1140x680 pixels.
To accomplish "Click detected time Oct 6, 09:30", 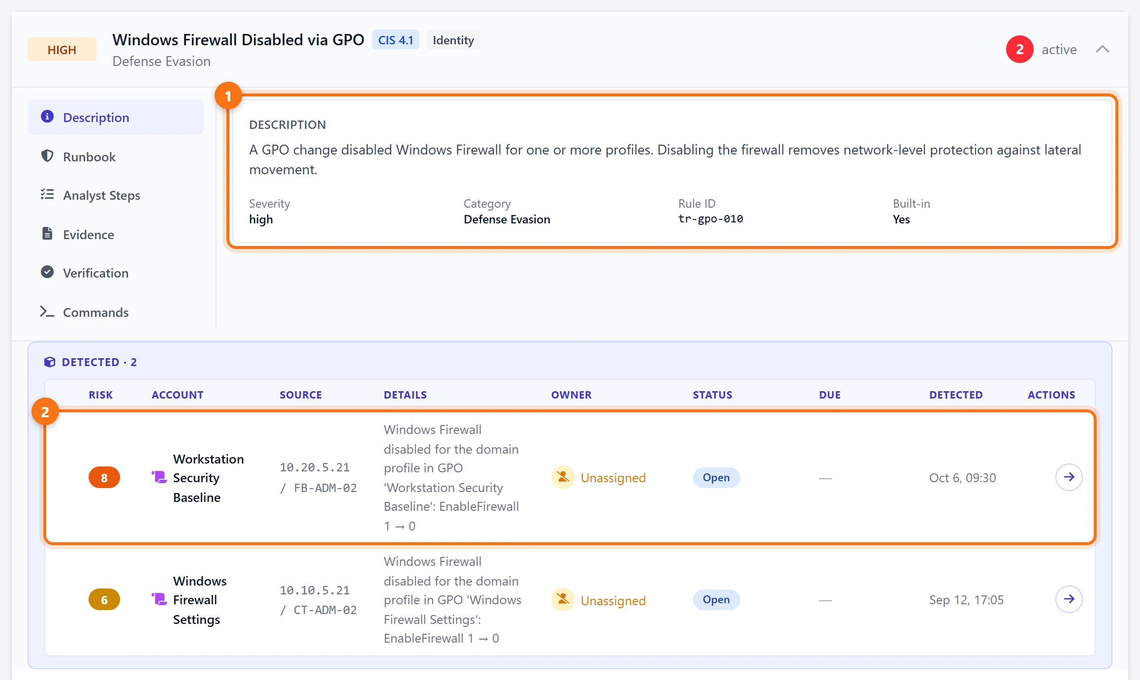I will click(962, 477).
